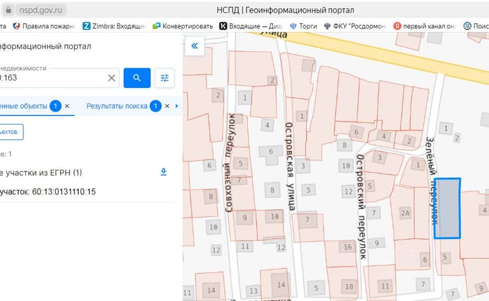
Task: Collapse the sidebar with double-chevron button
Action: pos(194,46)
